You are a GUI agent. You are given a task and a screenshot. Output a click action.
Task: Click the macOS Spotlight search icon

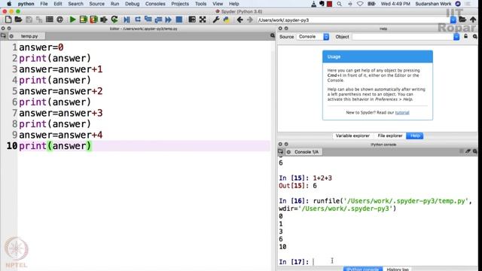(x=339, y=4)
